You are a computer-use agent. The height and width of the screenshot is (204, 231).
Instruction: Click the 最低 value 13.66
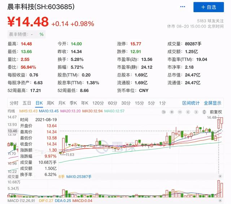pos(26,52)
